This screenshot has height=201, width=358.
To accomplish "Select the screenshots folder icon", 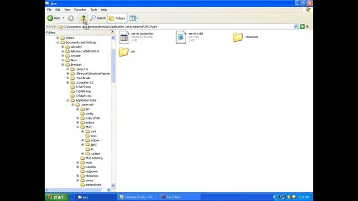I will tap(83, 185).
